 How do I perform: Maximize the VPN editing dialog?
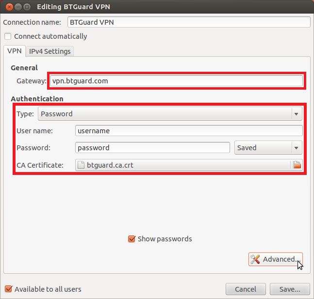27,7
